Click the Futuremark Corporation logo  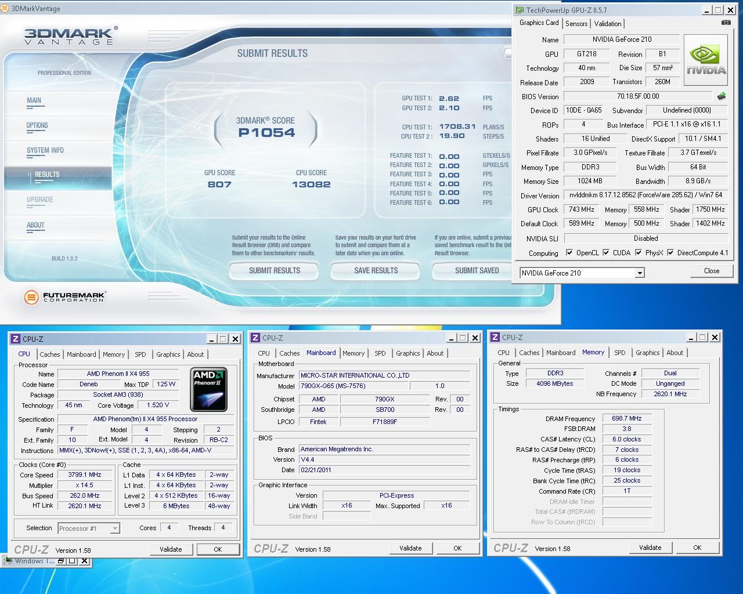pyautogui.click(x=64, y=297)
